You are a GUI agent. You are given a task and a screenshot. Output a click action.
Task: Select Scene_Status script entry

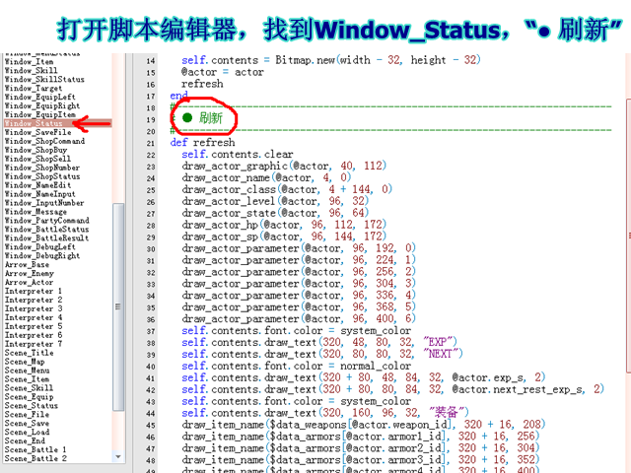pos(31,406)
